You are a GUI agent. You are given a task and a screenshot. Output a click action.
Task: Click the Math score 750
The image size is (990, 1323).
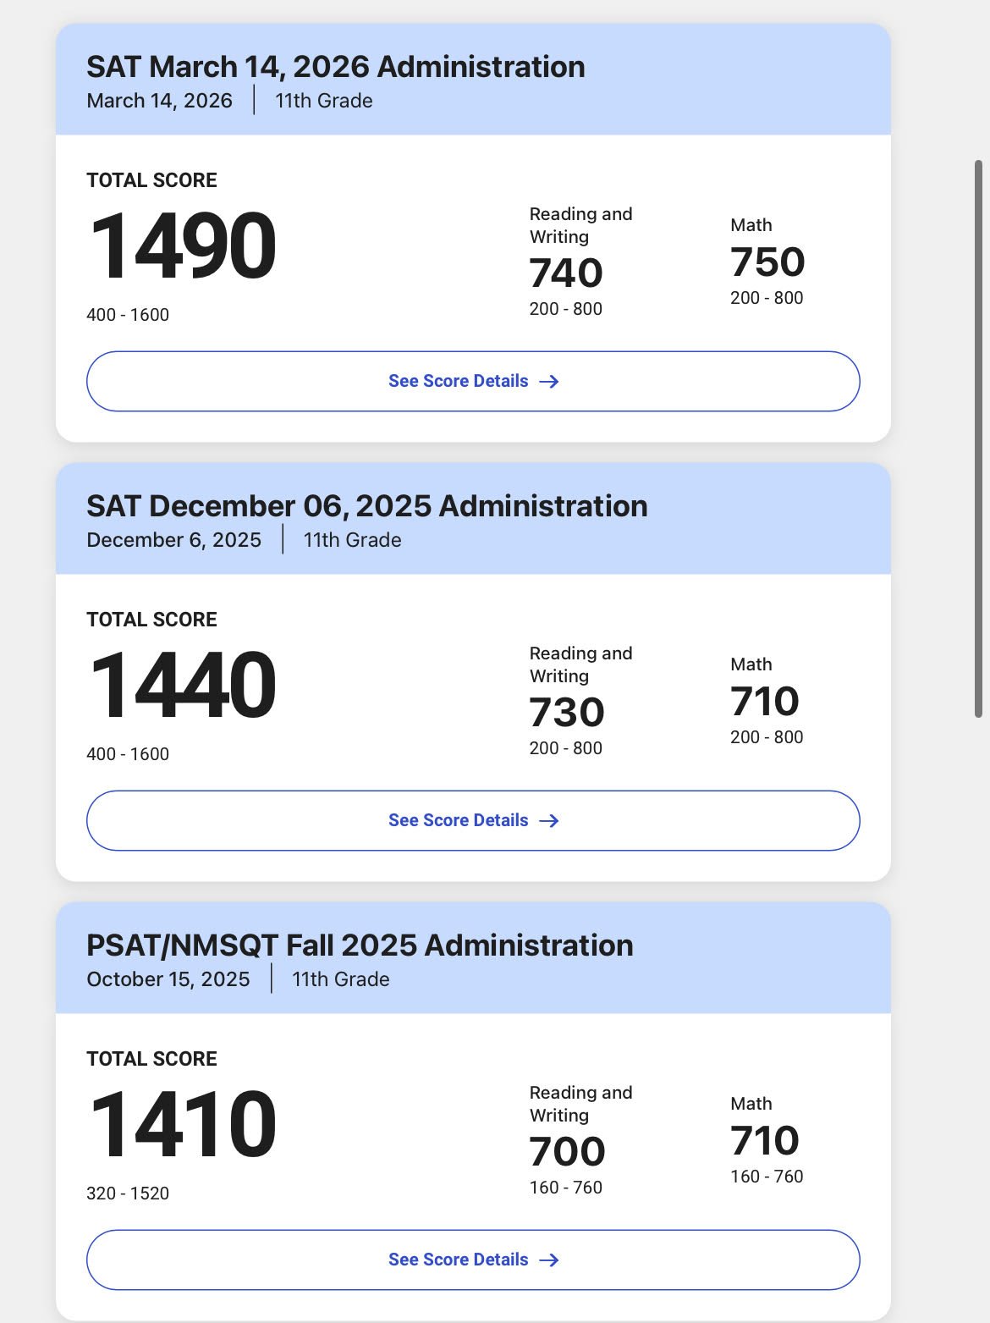[x=767, y=262]
